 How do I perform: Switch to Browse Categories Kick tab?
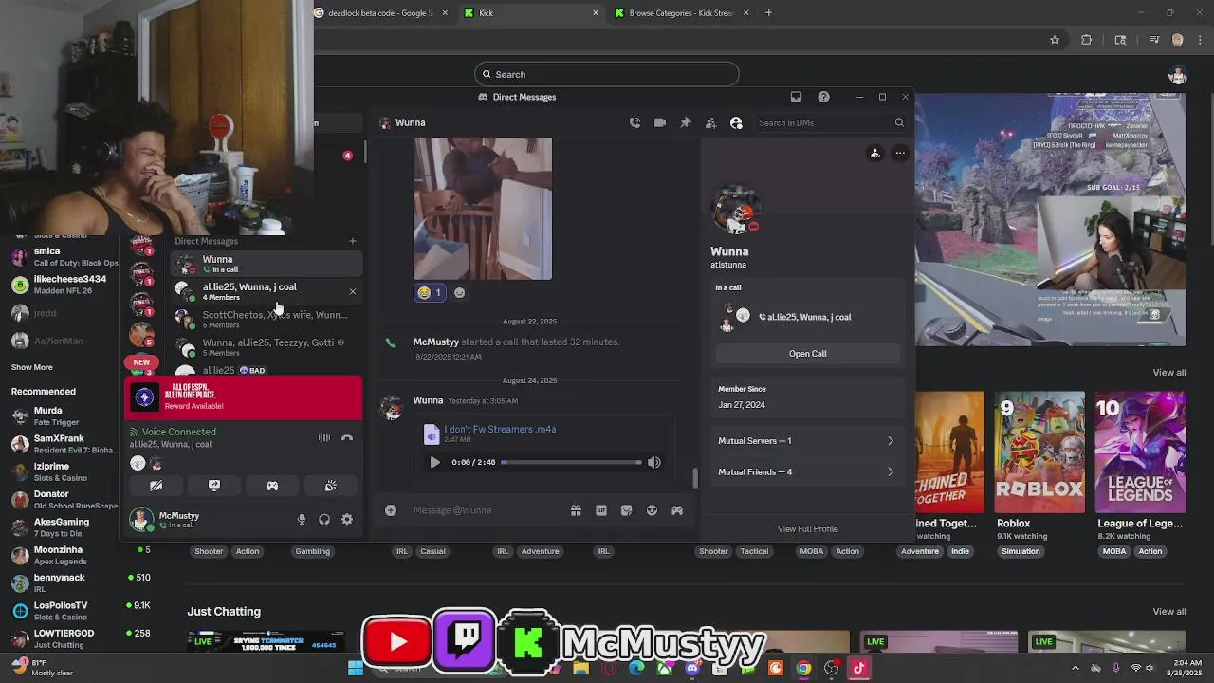coord(681,13)
